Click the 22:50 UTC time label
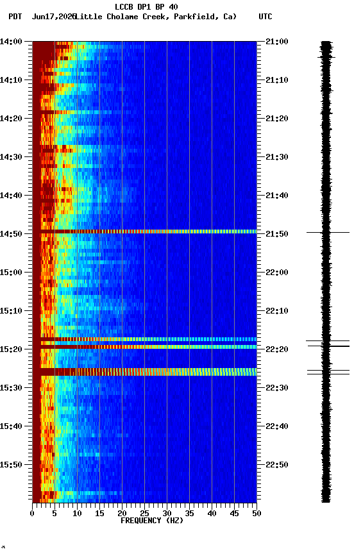Viewport: 354px width, 554px height. [x=277, y=465]
